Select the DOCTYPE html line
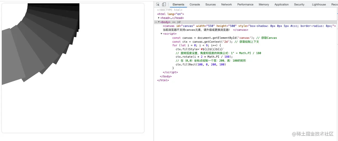This screenshot has width=338, height=141. click(x=170, y=10)
